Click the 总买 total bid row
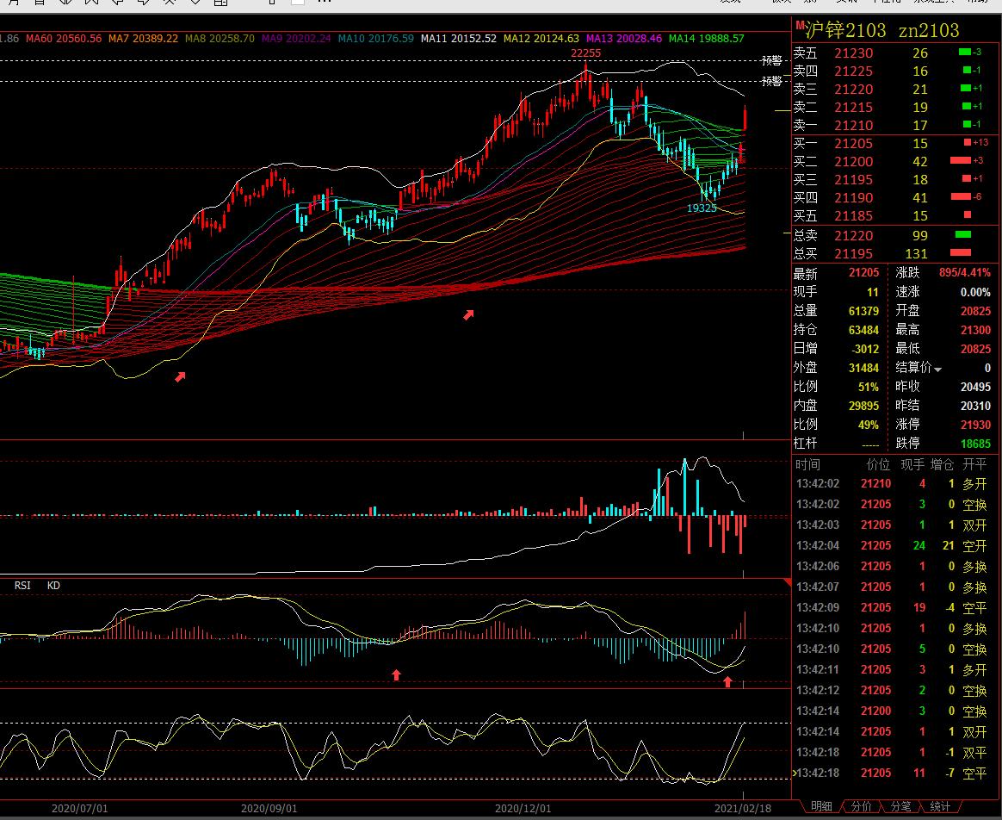 coord(896,253)
